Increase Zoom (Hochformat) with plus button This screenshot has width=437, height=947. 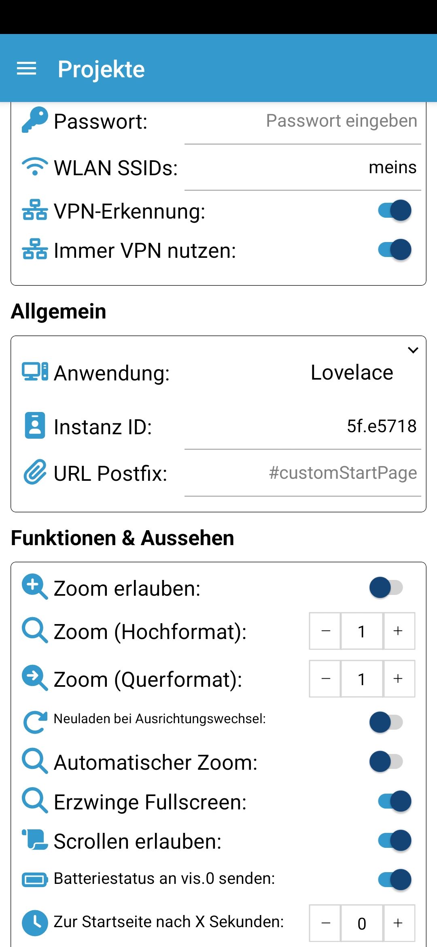399,631
